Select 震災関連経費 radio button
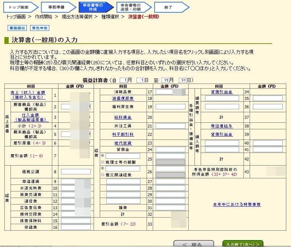 click(x=102, y=174)
